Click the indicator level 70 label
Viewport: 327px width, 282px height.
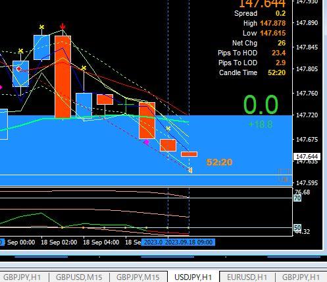tap(297, 198)
